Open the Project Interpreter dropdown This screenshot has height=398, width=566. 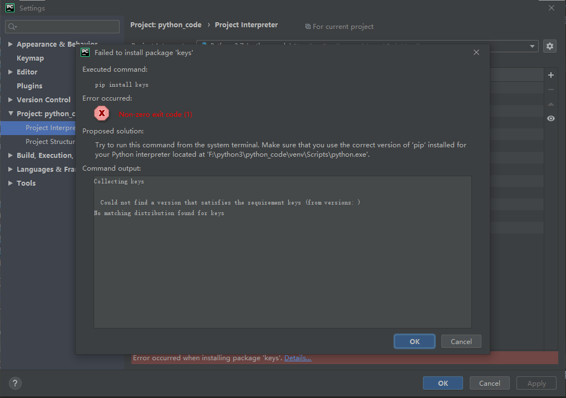point(532,46)
